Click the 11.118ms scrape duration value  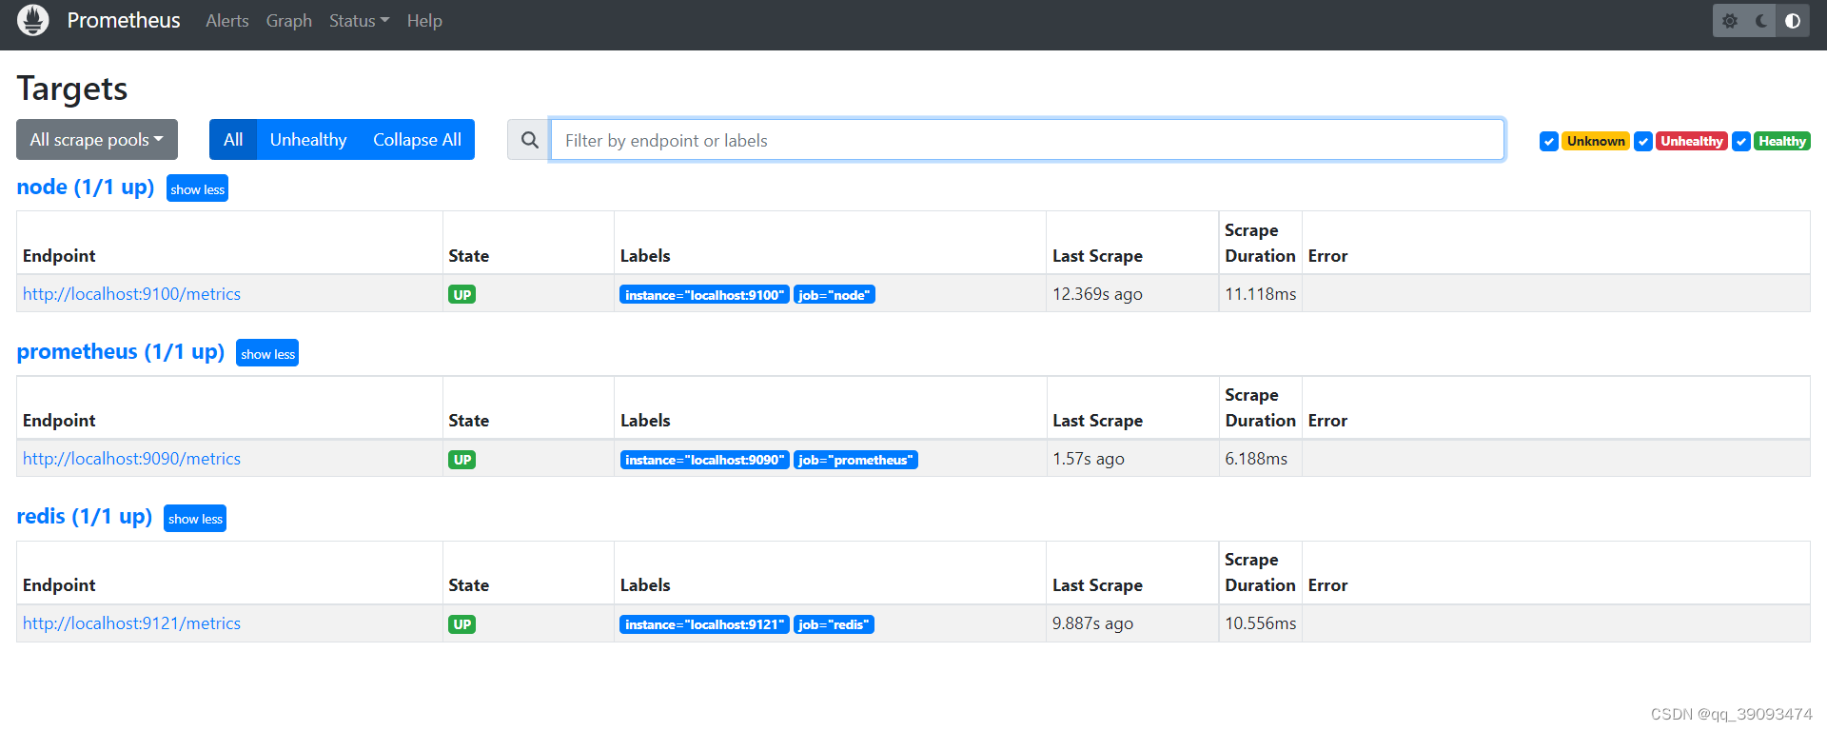(1261, 294)
